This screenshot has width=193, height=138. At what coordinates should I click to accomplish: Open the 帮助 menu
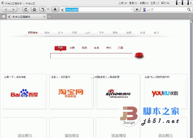165,3
